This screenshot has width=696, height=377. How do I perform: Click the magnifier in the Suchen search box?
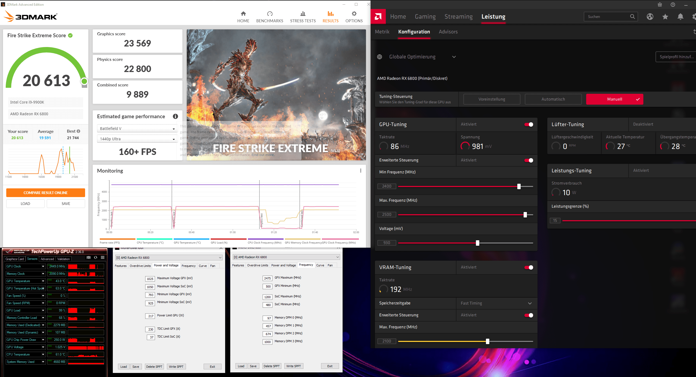632,17
